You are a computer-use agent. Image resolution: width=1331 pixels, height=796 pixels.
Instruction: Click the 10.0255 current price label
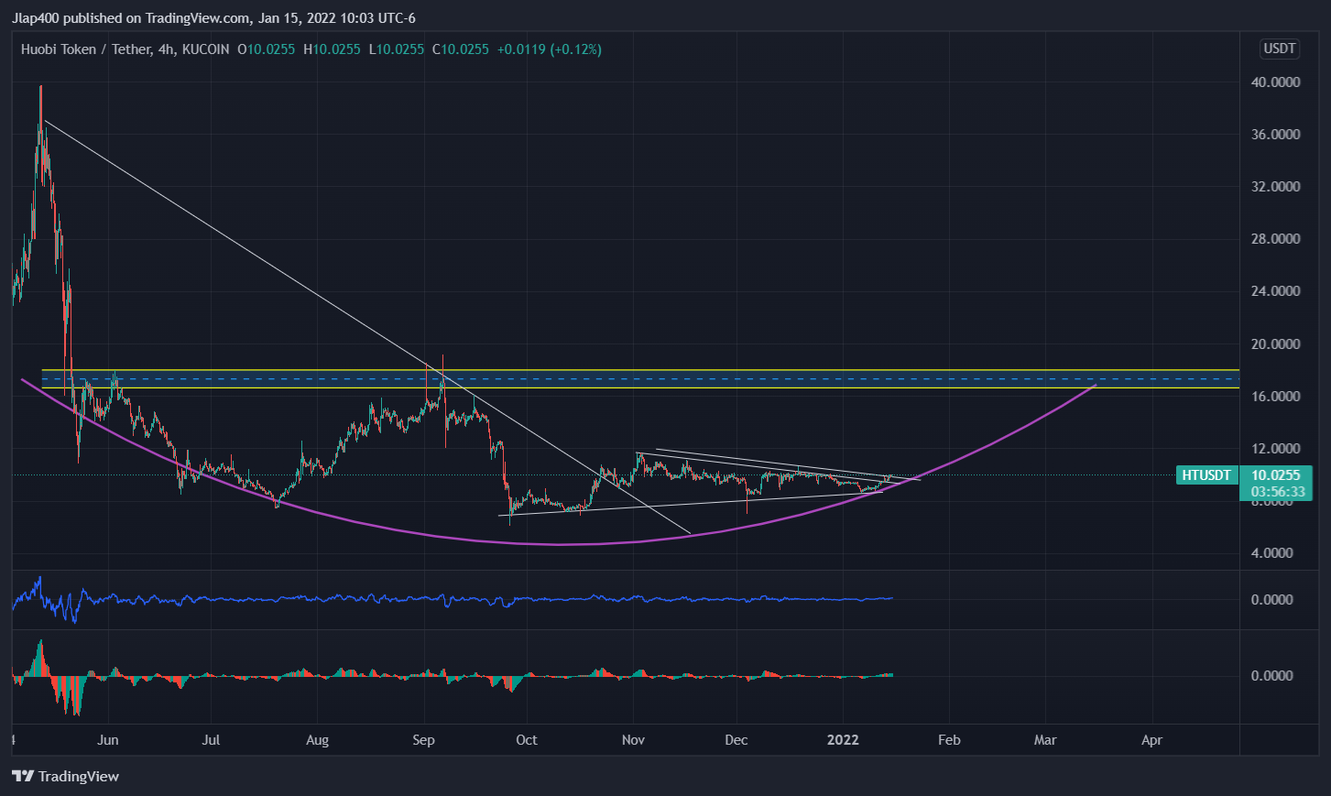click(x=1276, y=474)
